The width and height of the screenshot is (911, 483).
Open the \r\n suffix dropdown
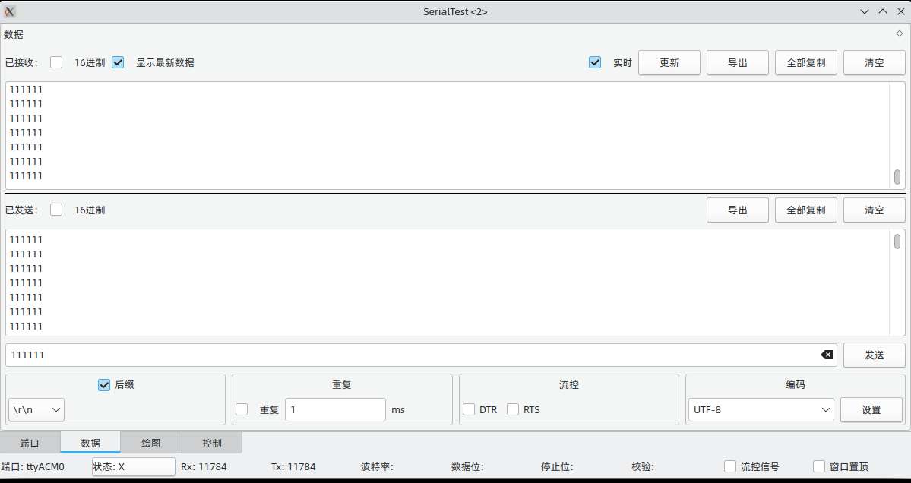[36, 409]
